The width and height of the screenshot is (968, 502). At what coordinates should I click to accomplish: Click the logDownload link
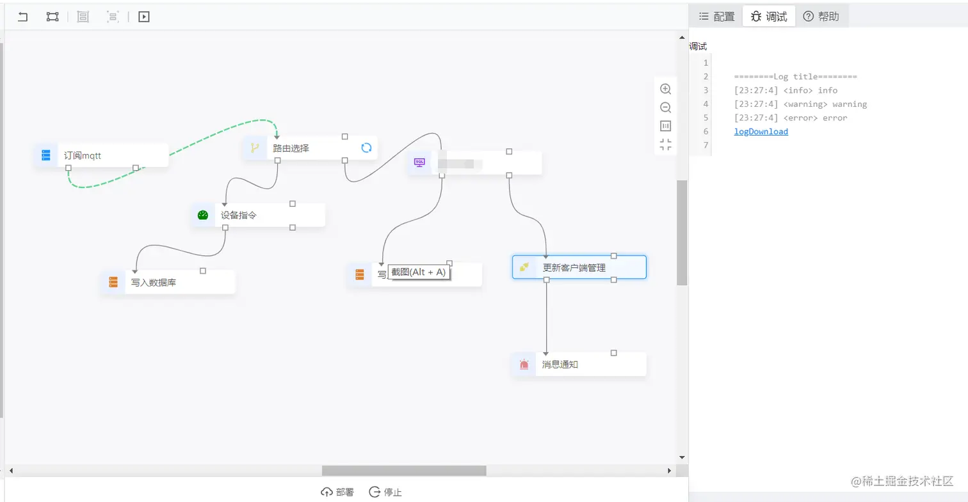[x=761, y=132]
